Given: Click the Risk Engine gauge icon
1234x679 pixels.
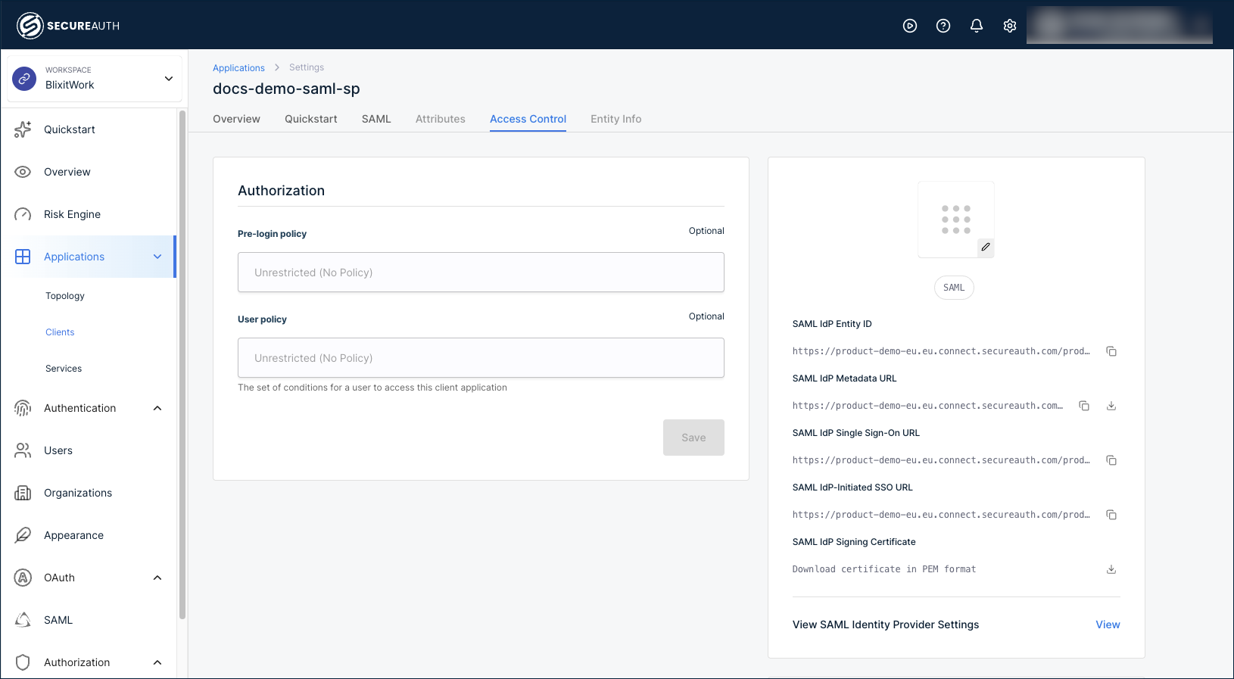Looking at the screenshot, I should [x=23, y=214].
